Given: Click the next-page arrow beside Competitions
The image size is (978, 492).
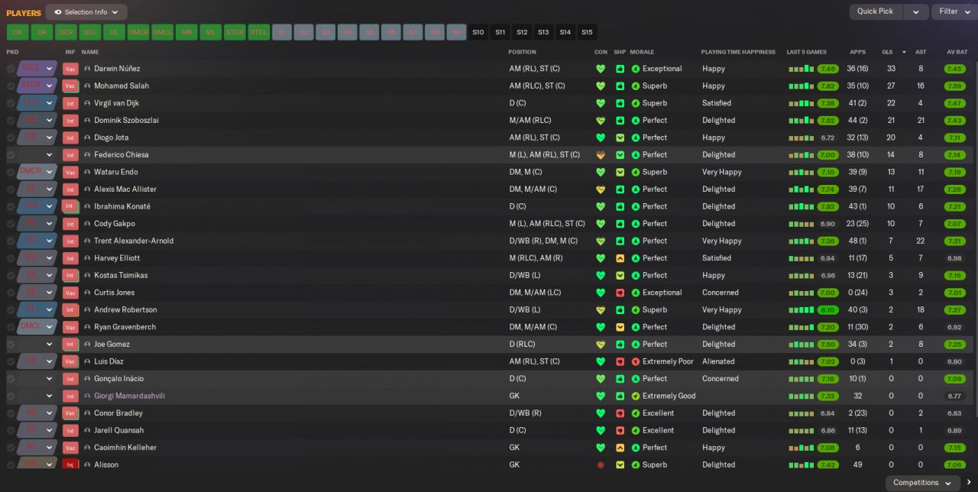Looking at the screenshot, I should 969,483.
